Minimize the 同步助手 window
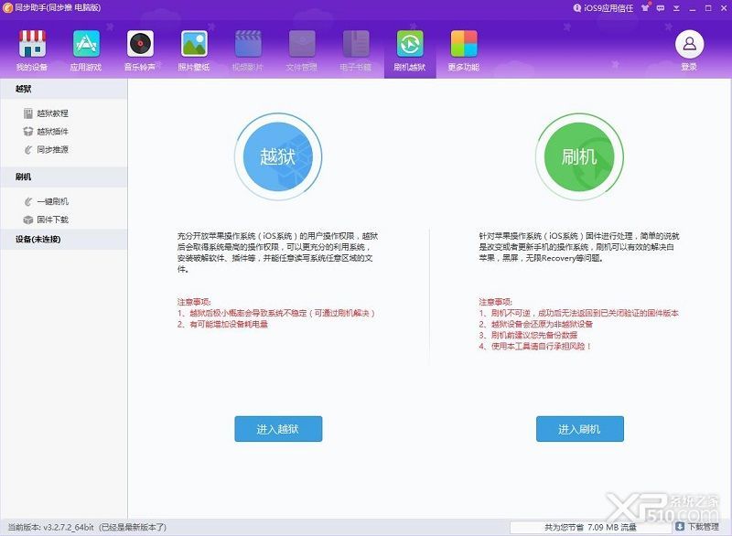 click(x=693, y=8)
